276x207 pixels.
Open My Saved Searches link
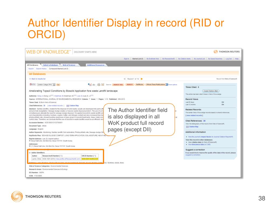pos(215,59)
